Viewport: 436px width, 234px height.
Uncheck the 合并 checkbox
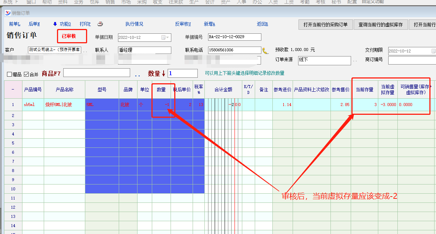pyautogui.click(x=26, y=74)
